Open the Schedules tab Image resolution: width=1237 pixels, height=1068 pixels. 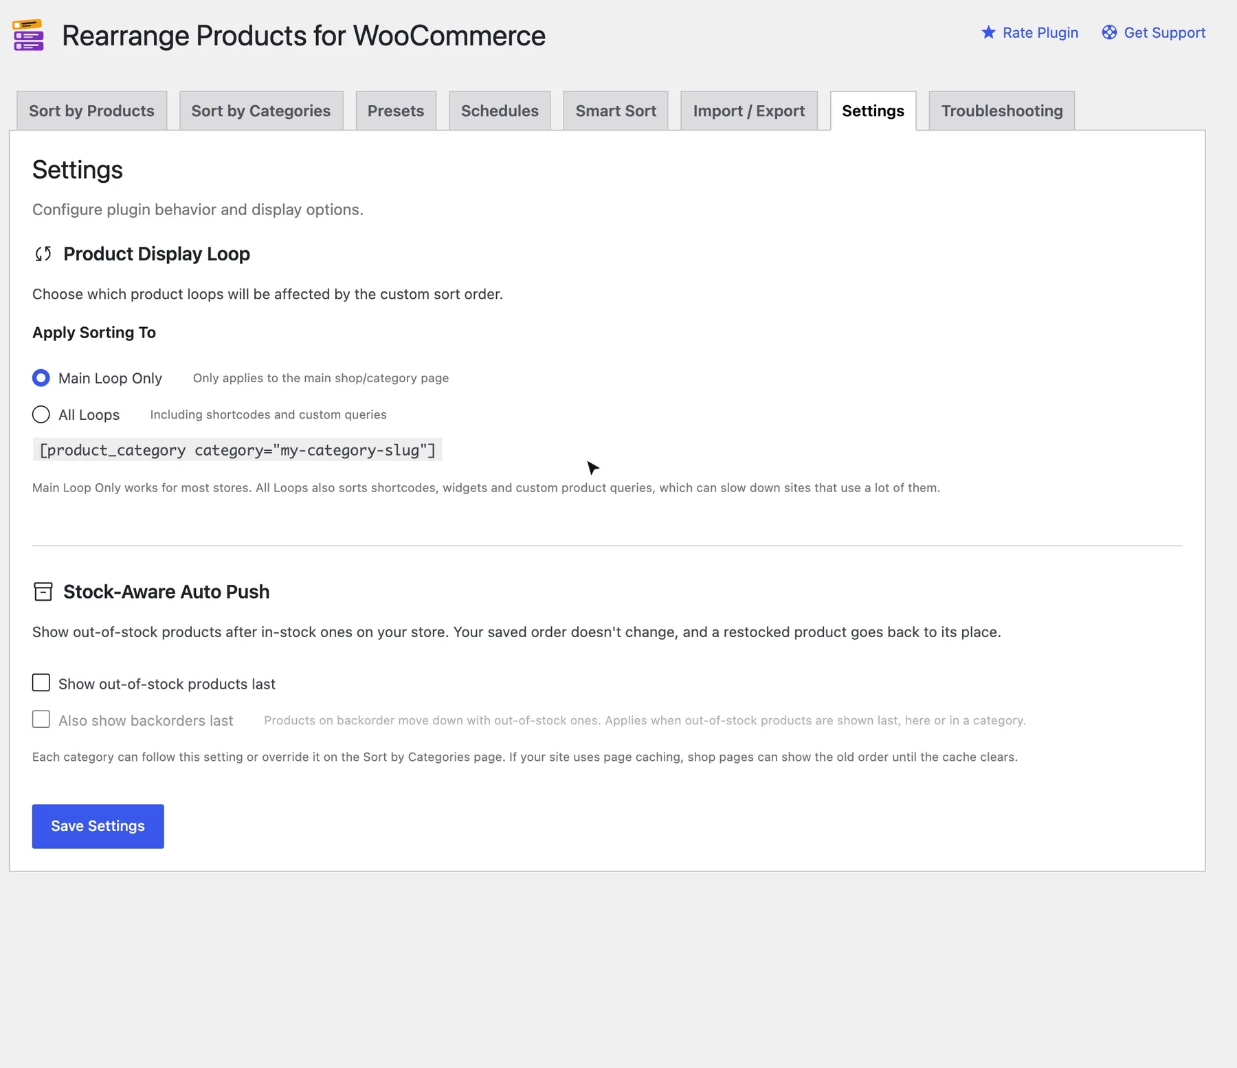pyautogui.click(x=500, y=111)
